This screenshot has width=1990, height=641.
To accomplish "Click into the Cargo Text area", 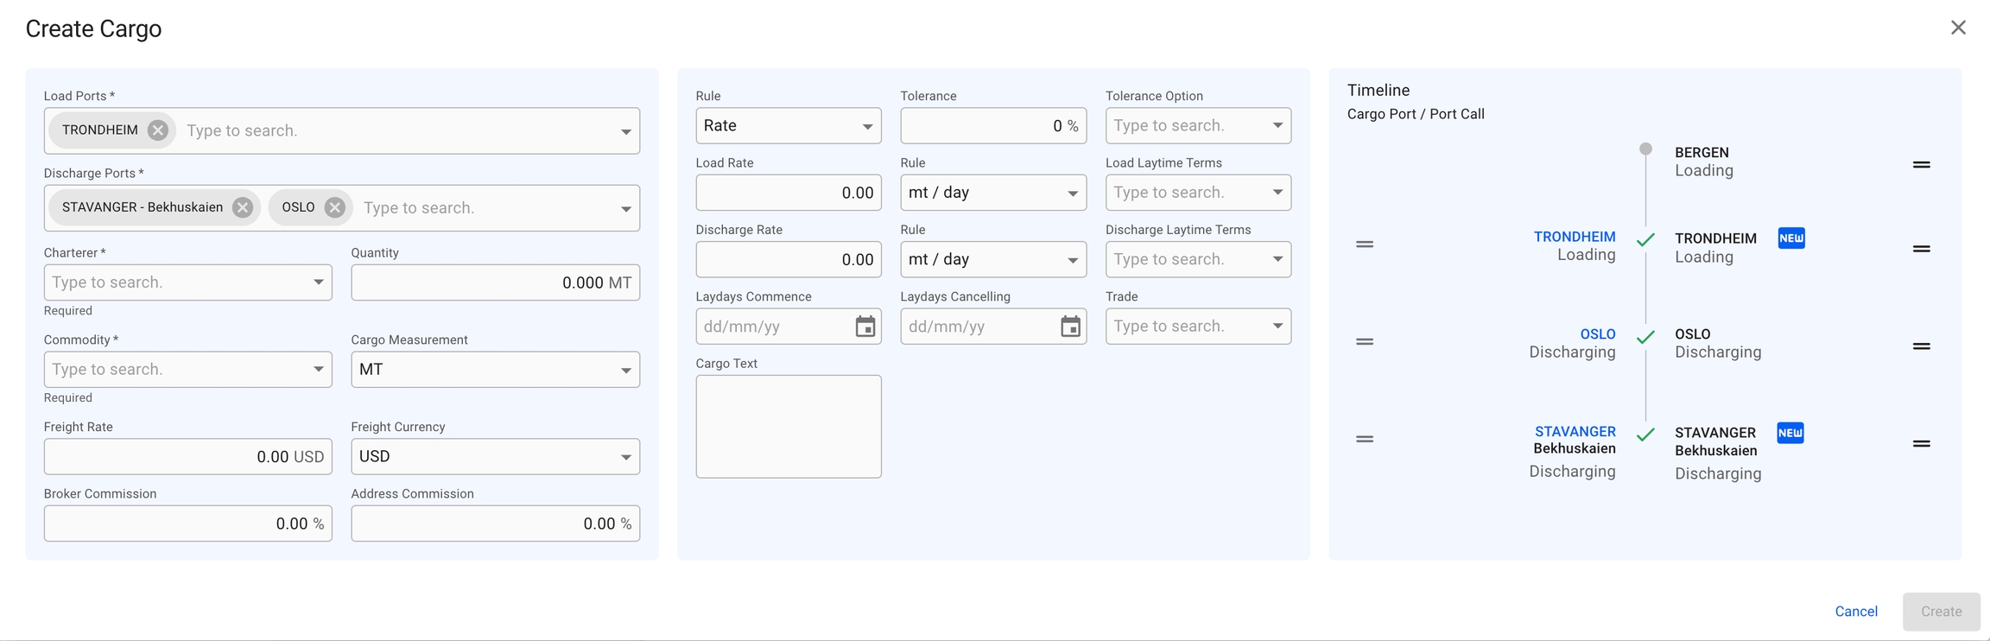I will pyautogui.click(x=788, y=426).
